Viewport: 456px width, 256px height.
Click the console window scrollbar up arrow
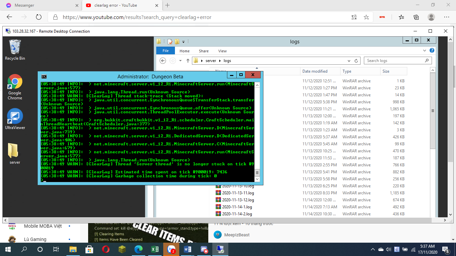(x=257, y=85)
